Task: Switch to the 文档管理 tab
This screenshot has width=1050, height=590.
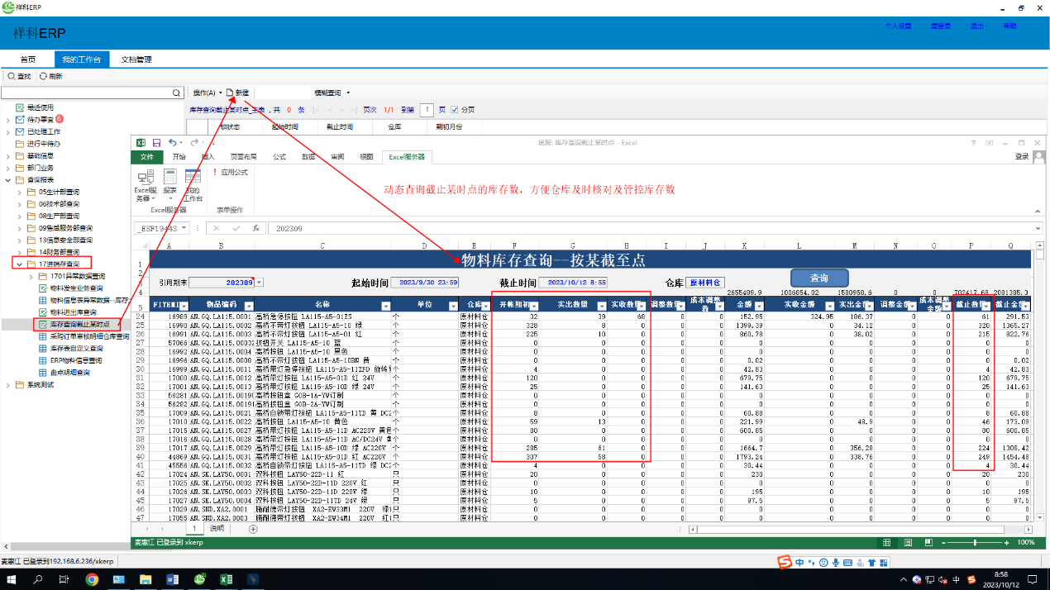Action: coord(136,59)
